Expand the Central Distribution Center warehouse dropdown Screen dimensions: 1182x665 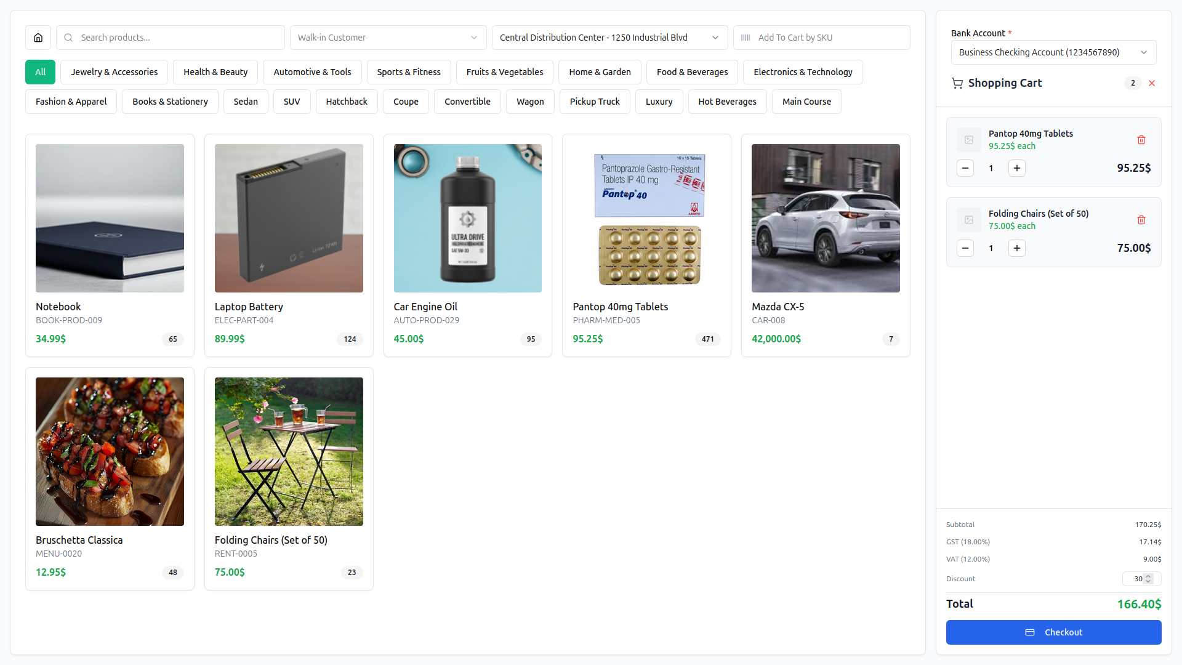coord(609,38)
